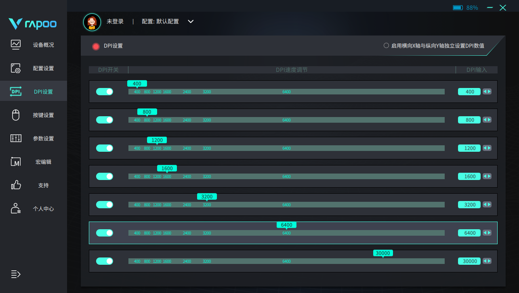519x293 pixels.
Task: Decrease the 6400 DPI value with left arrow
Action: click(485, 233)
